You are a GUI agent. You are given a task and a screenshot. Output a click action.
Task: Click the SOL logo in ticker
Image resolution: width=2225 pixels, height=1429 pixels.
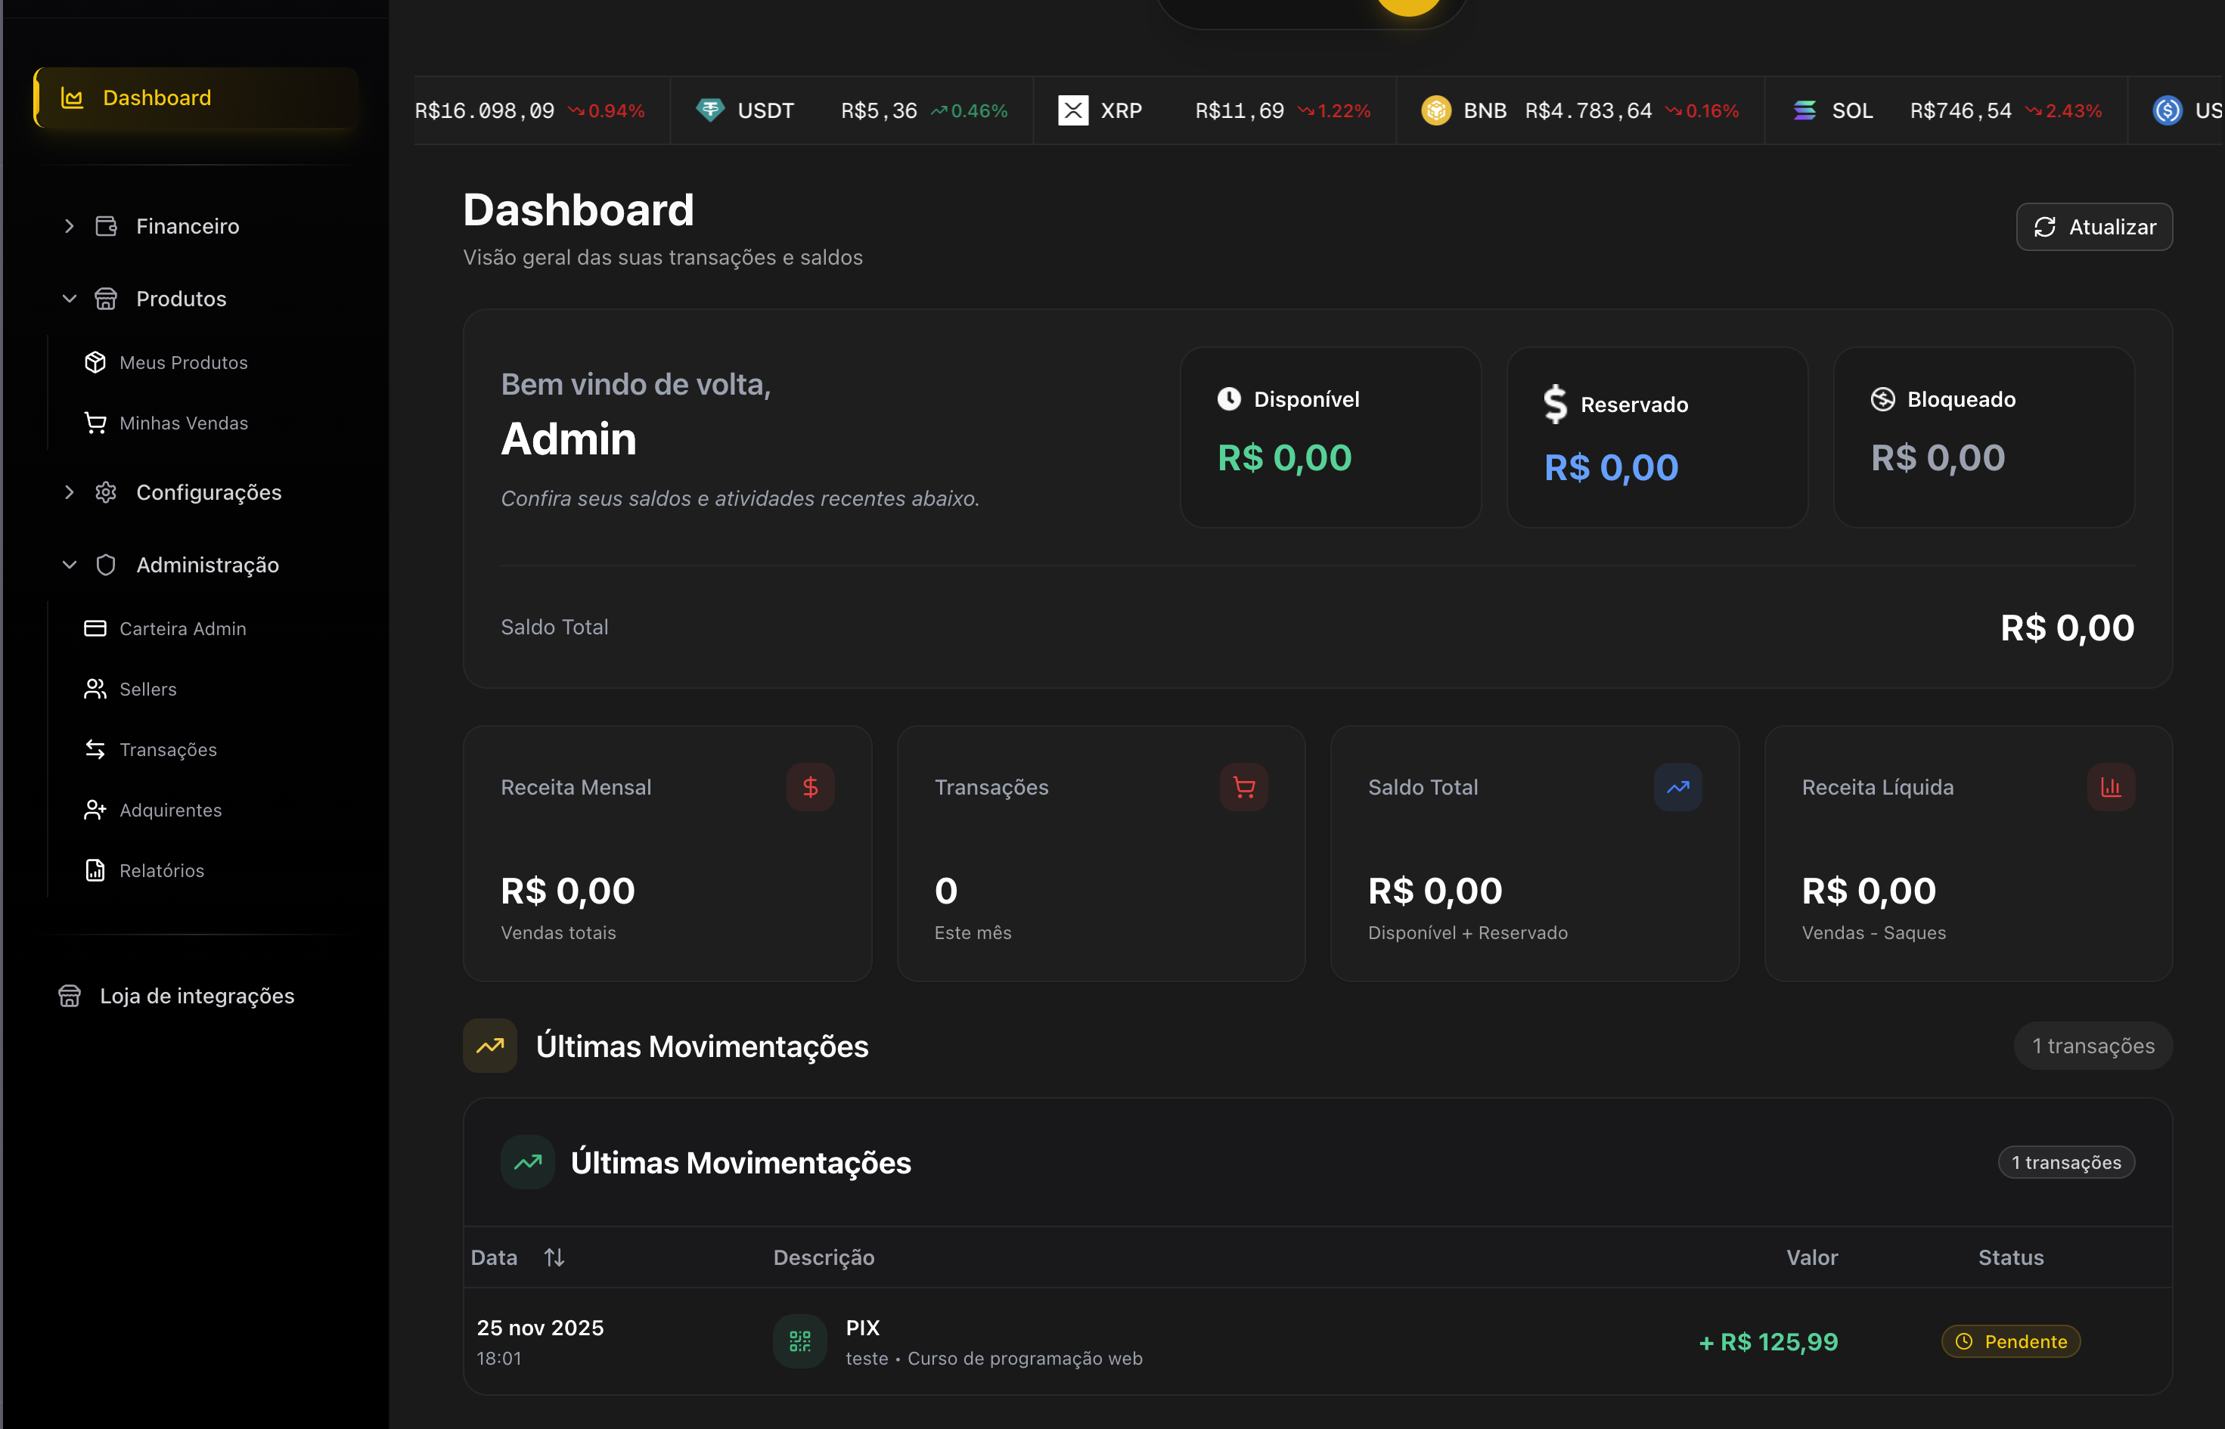1804,110
